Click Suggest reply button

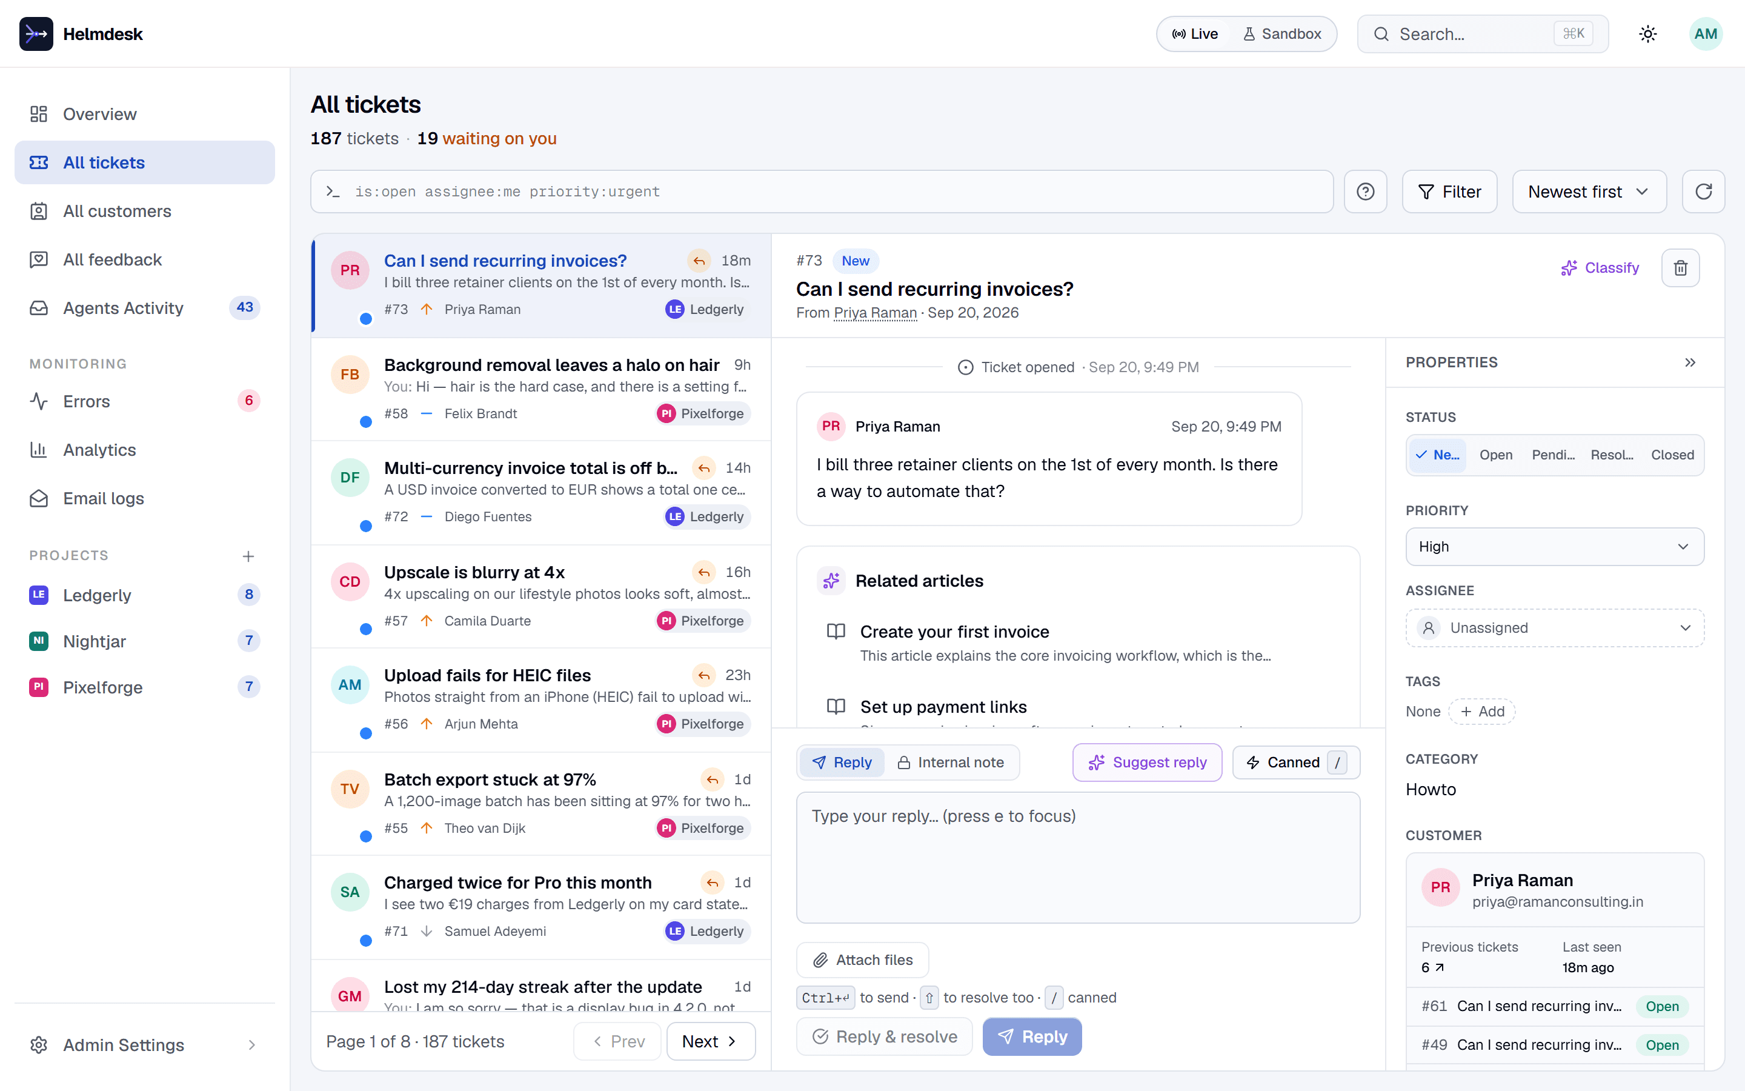tap(1146, 762)
